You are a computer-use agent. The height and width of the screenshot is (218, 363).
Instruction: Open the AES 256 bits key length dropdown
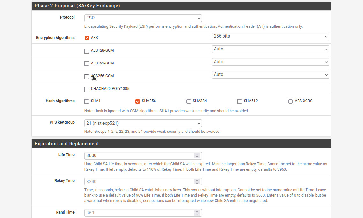pos(270,36)
